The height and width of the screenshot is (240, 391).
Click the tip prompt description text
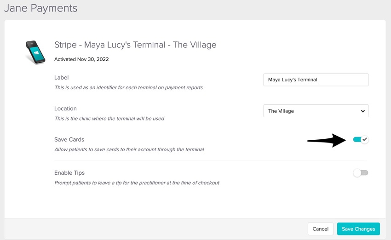point(137,183)
